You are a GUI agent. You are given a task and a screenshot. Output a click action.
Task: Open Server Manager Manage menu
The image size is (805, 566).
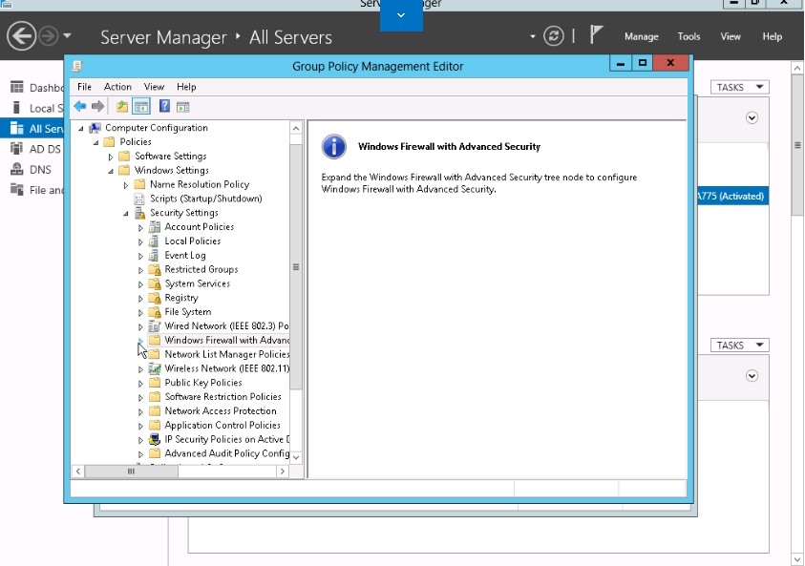[641, 36]
